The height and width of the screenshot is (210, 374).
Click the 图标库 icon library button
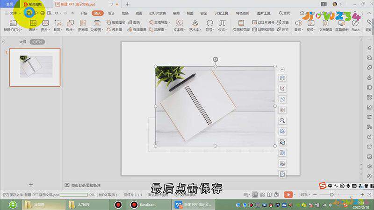(83, 26)
